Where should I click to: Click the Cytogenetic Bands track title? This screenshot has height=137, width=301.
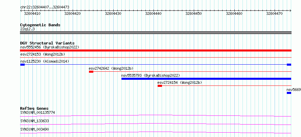point(40,25)
